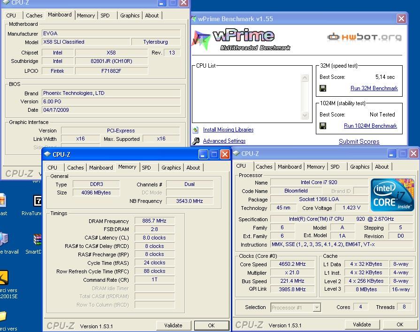Click the Intel Core i7 inside badge

(x=393, y=195)
